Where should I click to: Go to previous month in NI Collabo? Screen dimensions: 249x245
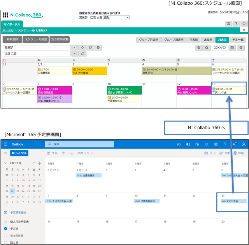[x=199, y=47]
